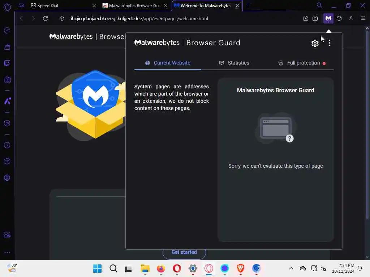Open the Opera GX main menu logo
The width and height of the screenshot is (370, 277).
tap(7, 7)
